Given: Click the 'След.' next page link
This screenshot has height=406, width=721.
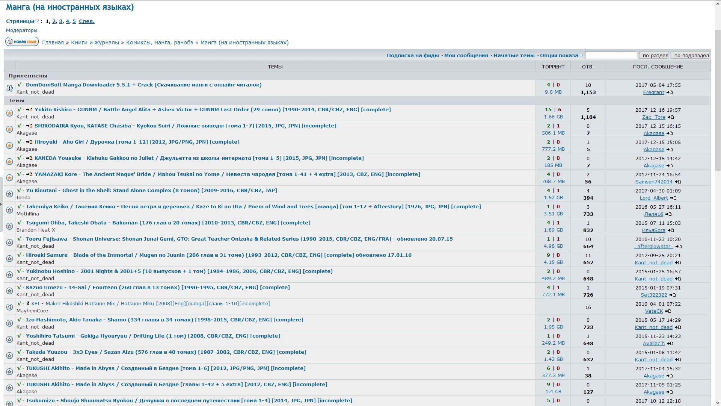Looking at the screenshot, I should [x=87, y=21].
